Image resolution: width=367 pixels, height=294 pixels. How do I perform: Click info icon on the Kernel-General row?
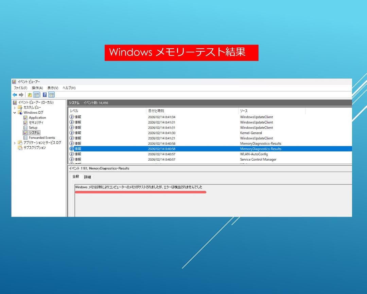pos(72,133)
